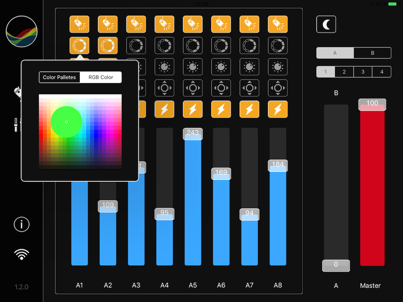Toggle active color wheel for channel A2
Viewport: 403px width, 302px height.
(x=108, y=46)
